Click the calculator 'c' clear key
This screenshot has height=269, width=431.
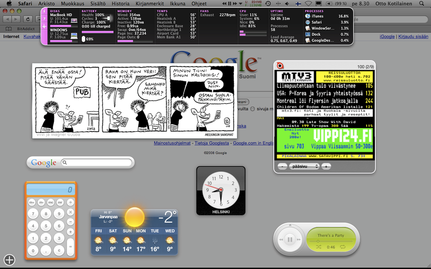pos(59,250)
